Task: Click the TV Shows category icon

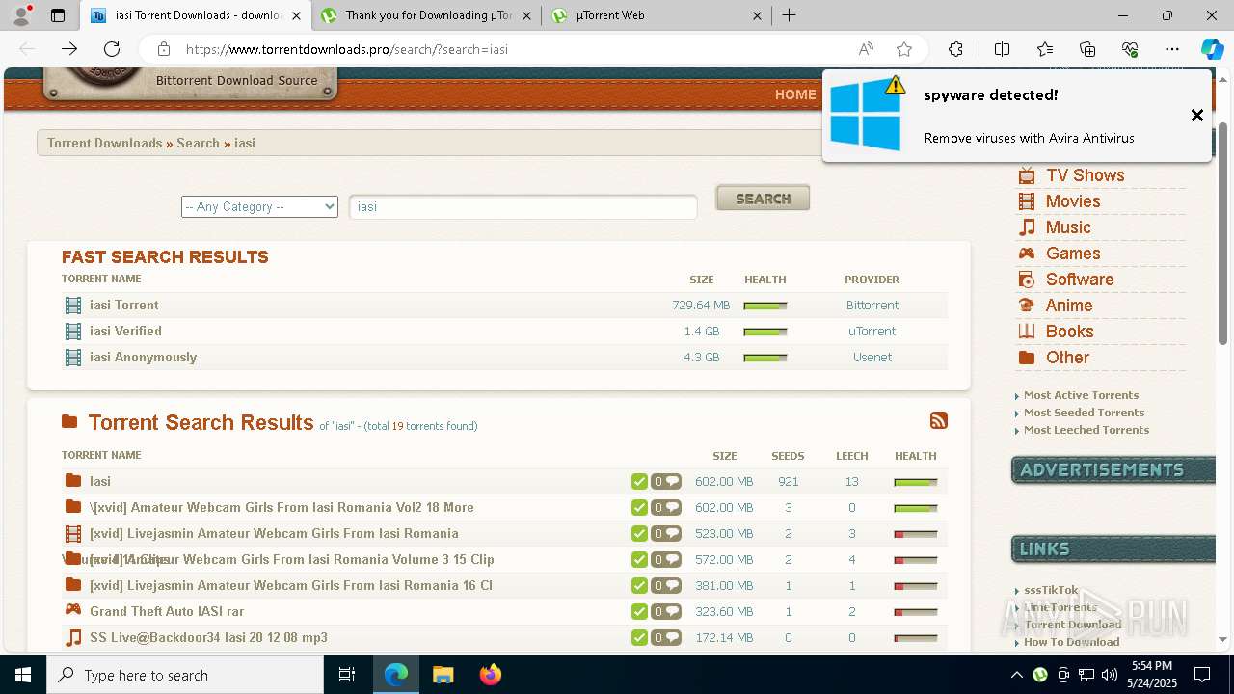Action: 1027,175
